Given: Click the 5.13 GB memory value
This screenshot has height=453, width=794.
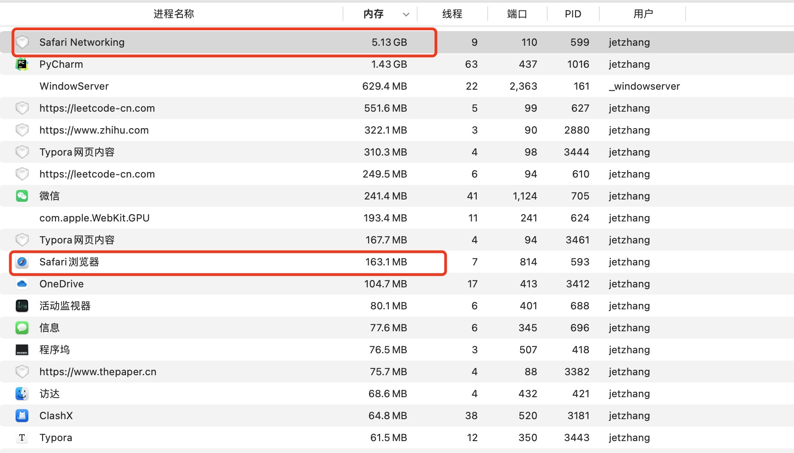Looking at the screenshot, I should click(x=389, y=42).
